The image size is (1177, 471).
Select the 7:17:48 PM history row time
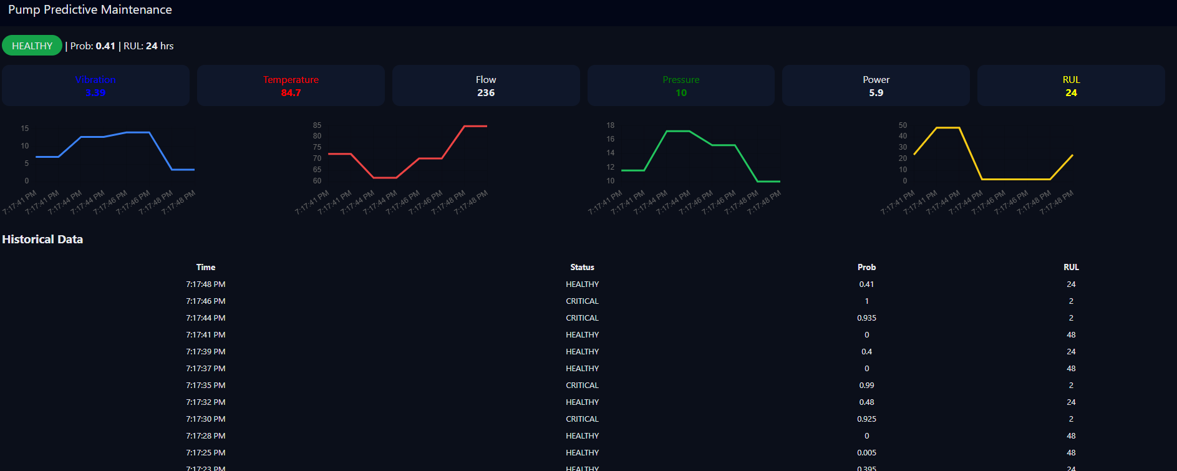pyautogui.click(x=206, y=284)
